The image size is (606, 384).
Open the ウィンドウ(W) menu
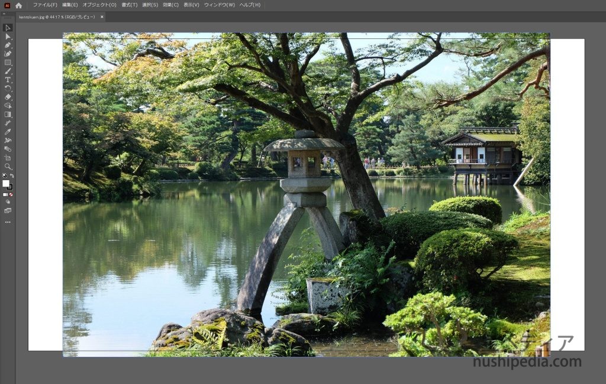219,5
